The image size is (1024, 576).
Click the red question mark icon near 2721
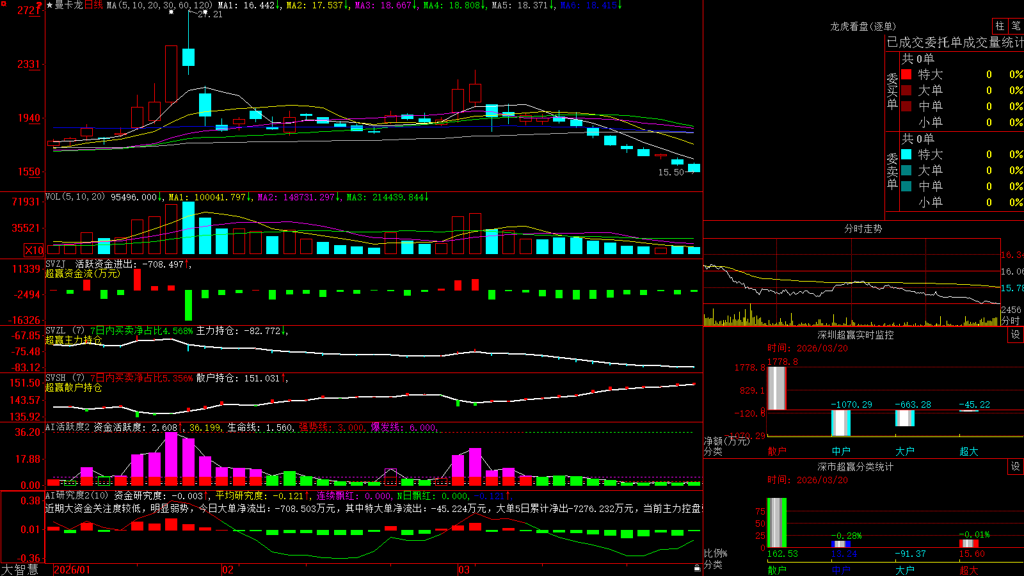point(40,6)
